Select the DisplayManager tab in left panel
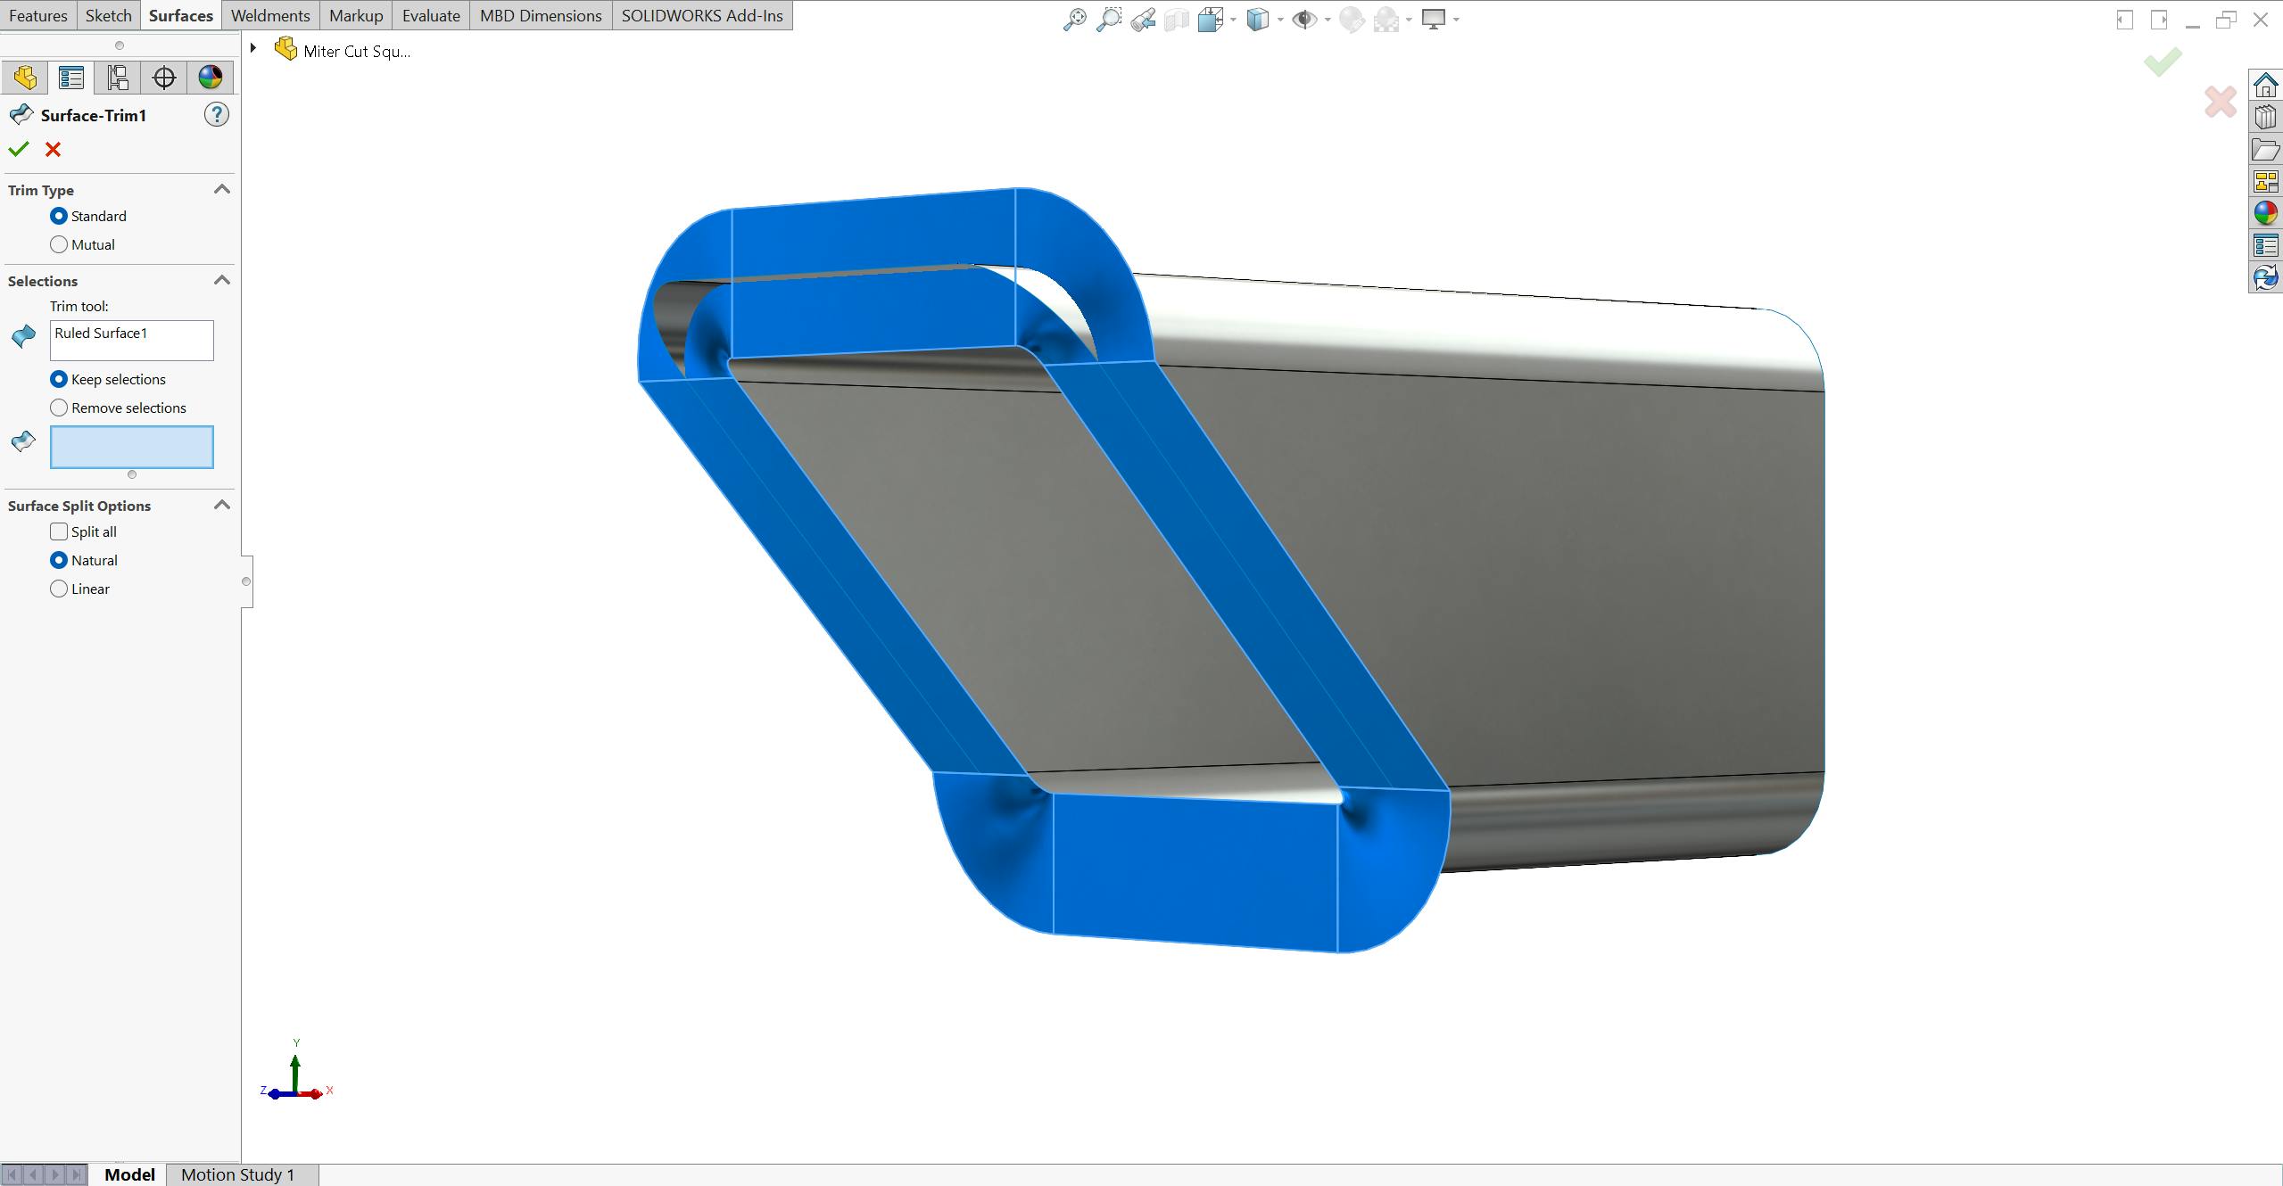The width and height of the screenshot is (2283, 1186). tap(210, 78)
